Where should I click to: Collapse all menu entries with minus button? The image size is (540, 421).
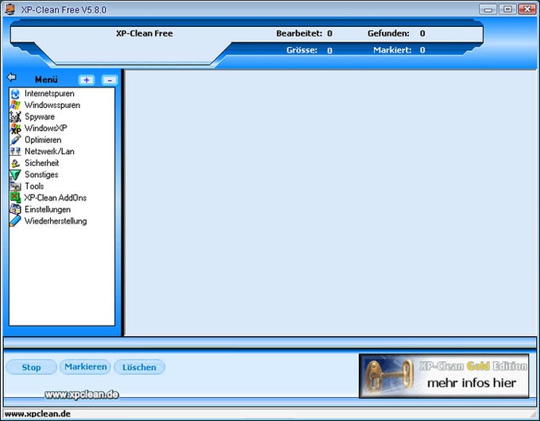pyautogui.click(x=110, y=80)
